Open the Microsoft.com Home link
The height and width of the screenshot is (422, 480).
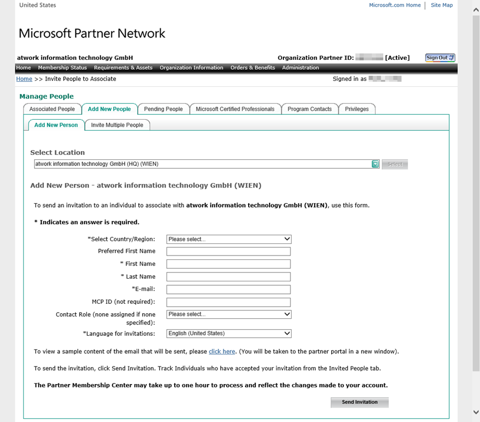(x=394, y=5)
